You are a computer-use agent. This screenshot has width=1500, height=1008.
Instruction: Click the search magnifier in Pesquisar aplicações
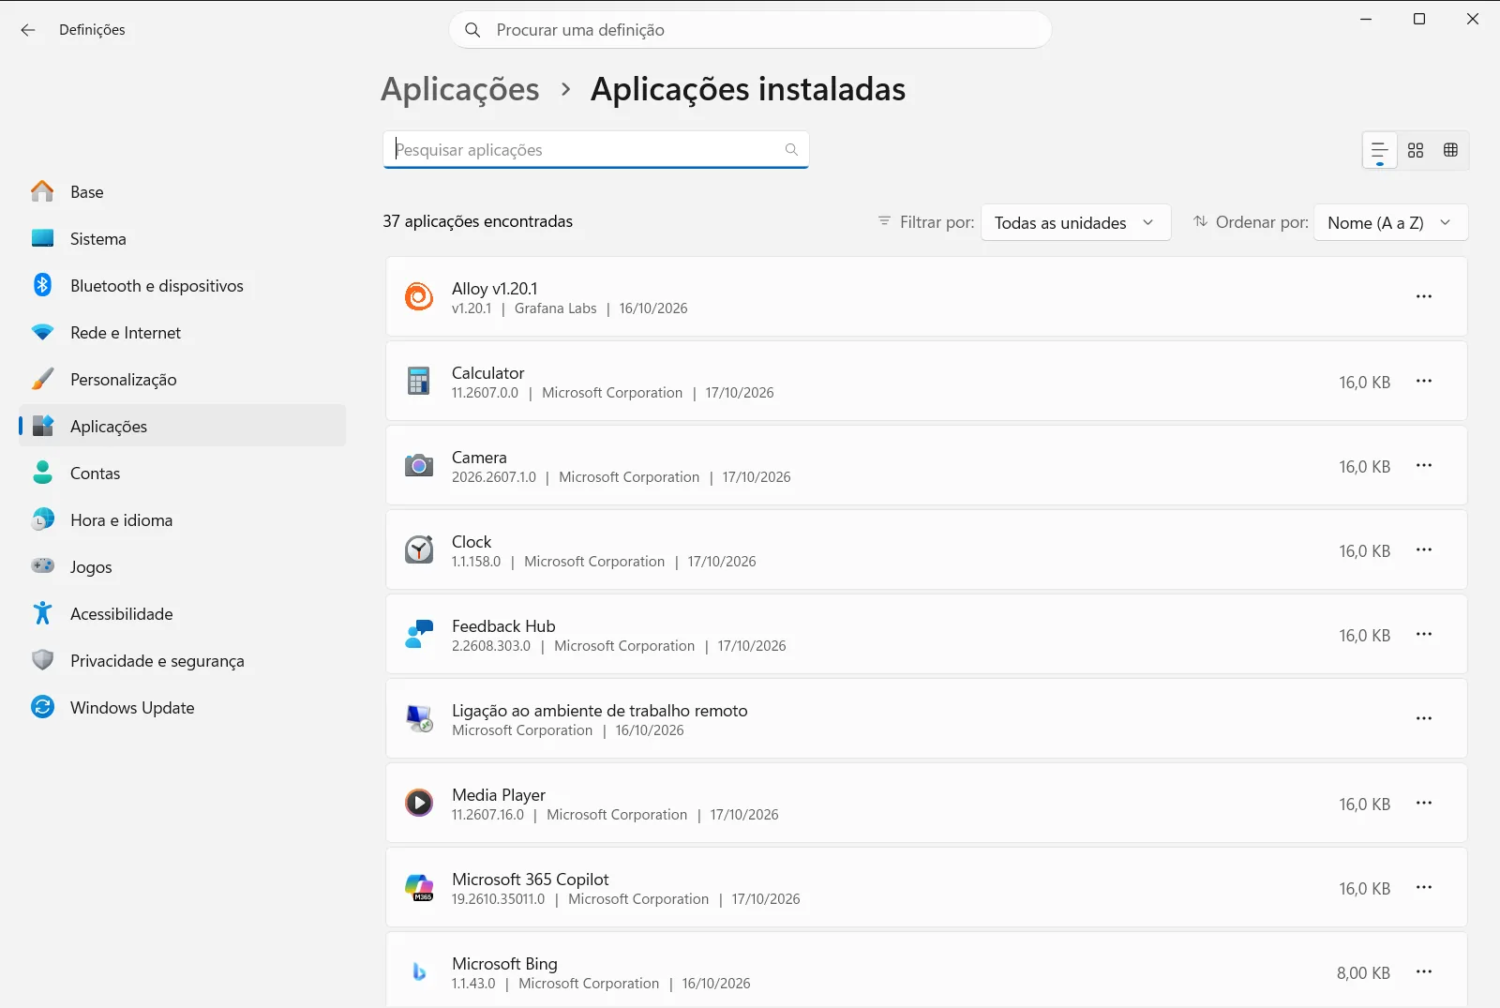791,150
